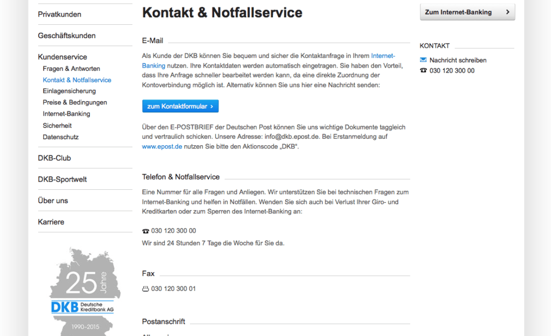551x336 pixels.
Task: Click the fax machine icon next to 030 120 300 01
Action: 145,289
